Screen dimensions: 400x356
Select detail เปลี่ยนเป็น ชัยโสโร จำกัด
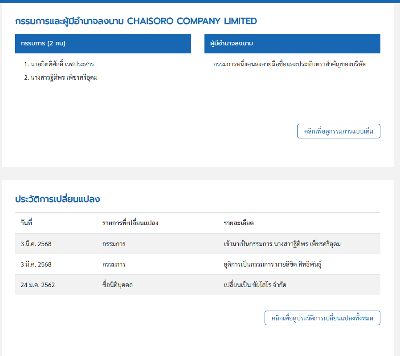click(255, 285)
